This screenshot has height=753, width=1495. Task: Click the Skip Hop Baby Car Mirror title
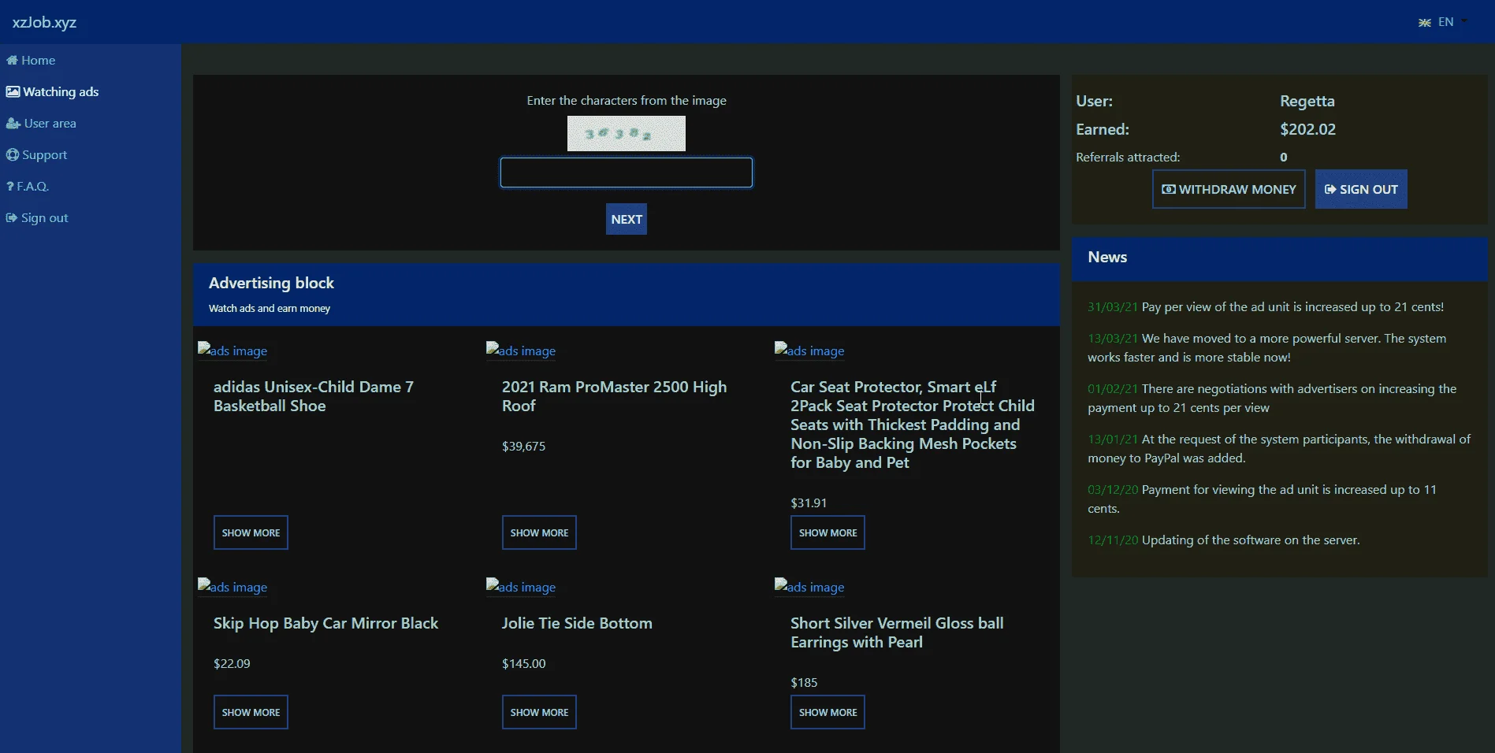pos(325,624)
